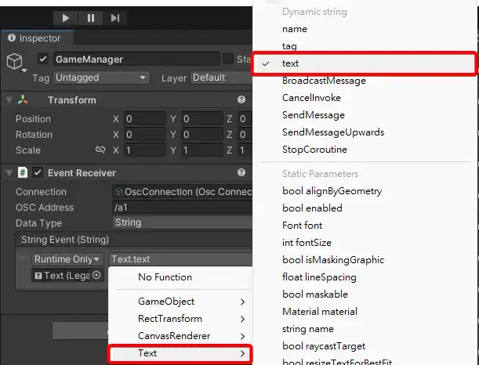Open Event Receiver help icon
Viewport: 479px width, 365px height.
pyautogui.click(x=241, y=172)
